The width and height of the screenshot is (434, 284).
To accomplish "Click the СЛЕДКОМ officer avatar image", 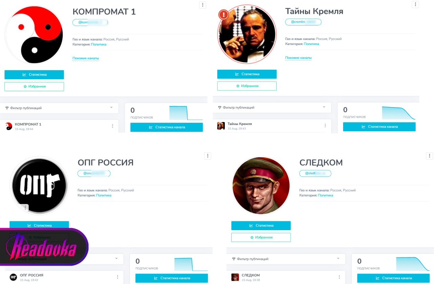I will click(261, 185).
